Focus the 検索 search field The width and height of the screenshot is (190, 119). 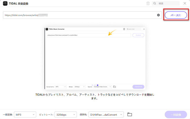(x=165, y=3)
